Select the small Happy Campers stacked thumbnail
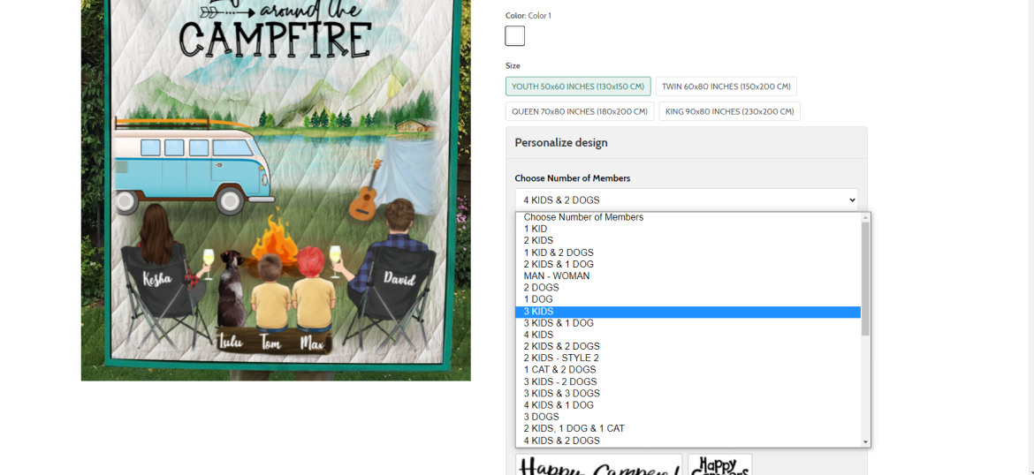Image resolution: width=1034 pixels, height=475 pixels. 720,464
